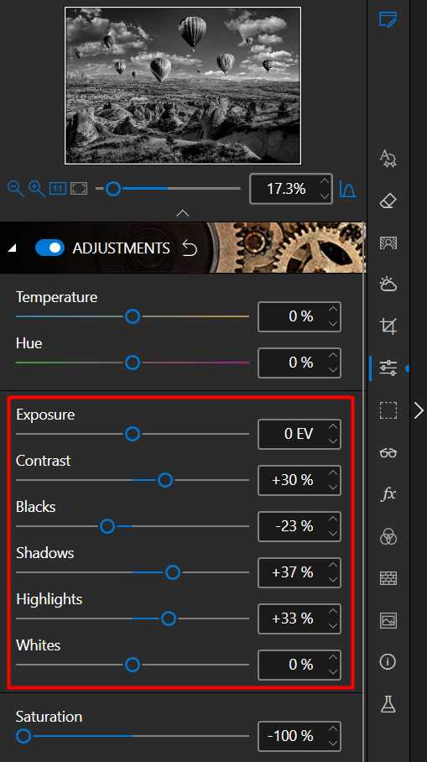Open the histogram curve icon

pos(347,189)
